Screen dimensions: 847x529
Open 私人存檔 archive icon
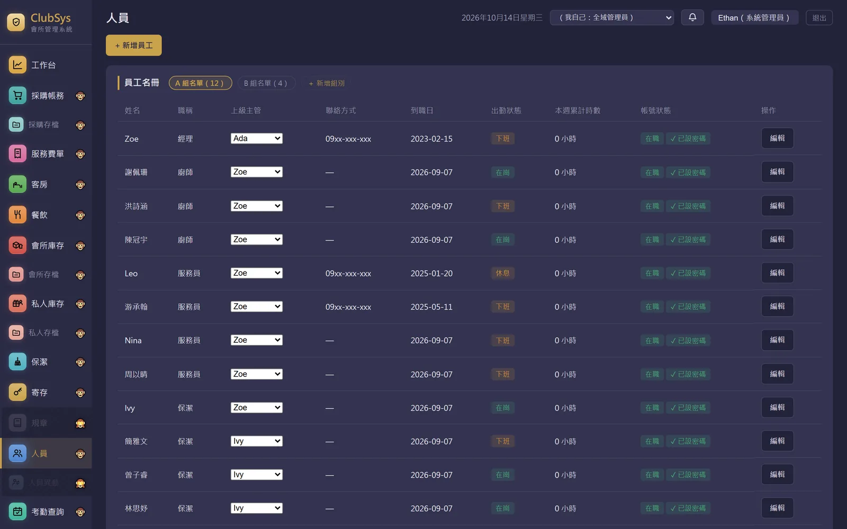pos(16,333)
